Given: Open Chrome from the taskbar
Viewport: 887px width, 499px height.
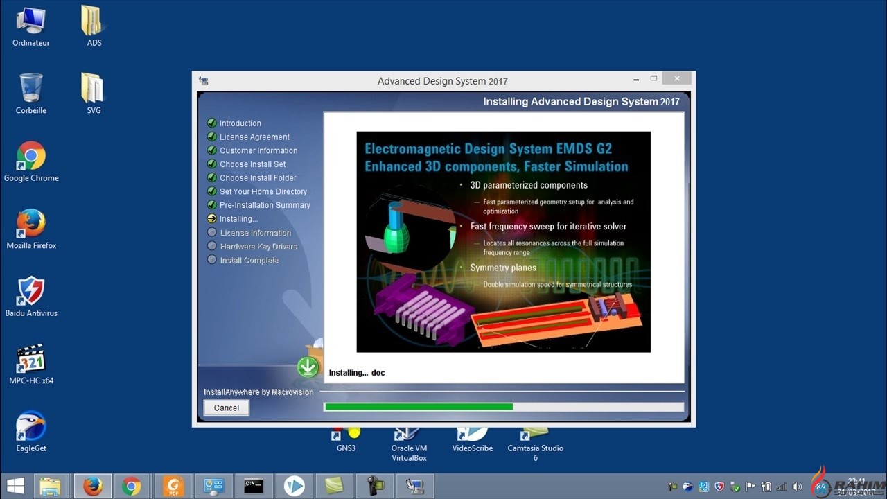Looking at the screenshot, I should 132,487.
